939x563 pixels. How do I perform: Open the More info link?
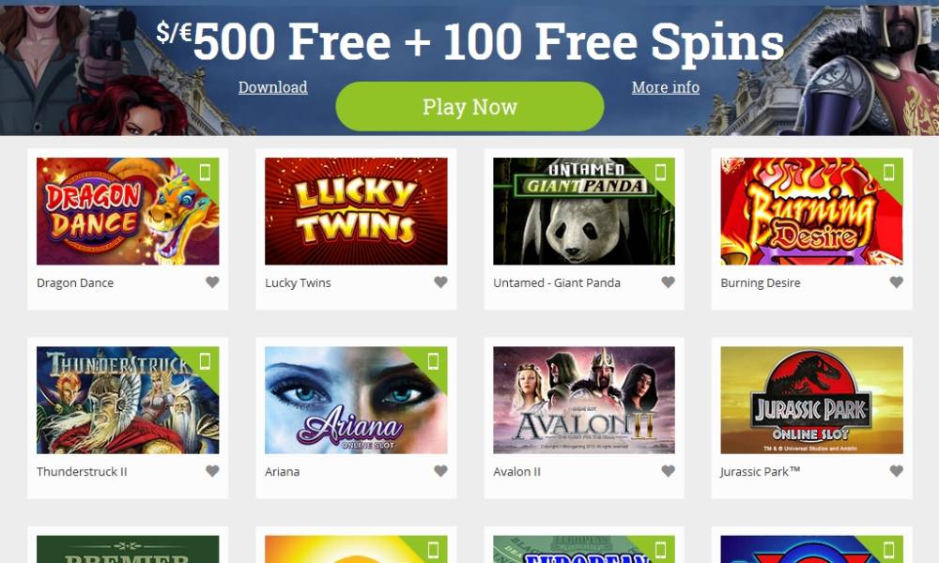666,87
